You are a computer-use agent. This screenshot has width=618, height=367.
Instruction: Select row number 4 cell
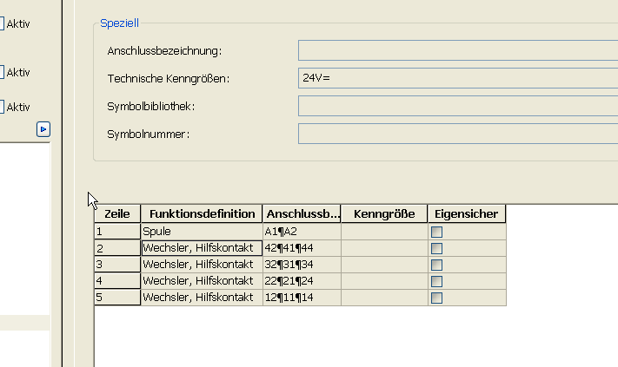[x=117, y=281]
